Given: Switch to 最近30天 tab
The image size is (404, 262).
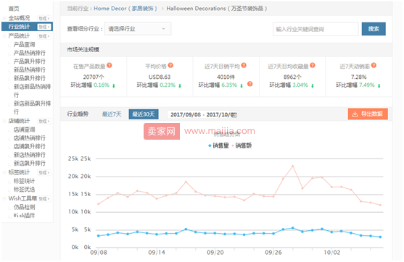Looking at the screenshot, I should coord(144,114).
